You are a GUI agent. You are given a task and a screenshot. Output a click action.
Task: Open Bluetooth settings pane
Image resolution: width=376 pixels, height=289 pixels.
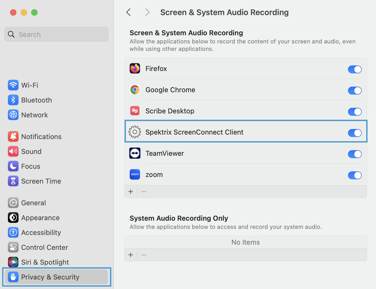tap(36, 100)
